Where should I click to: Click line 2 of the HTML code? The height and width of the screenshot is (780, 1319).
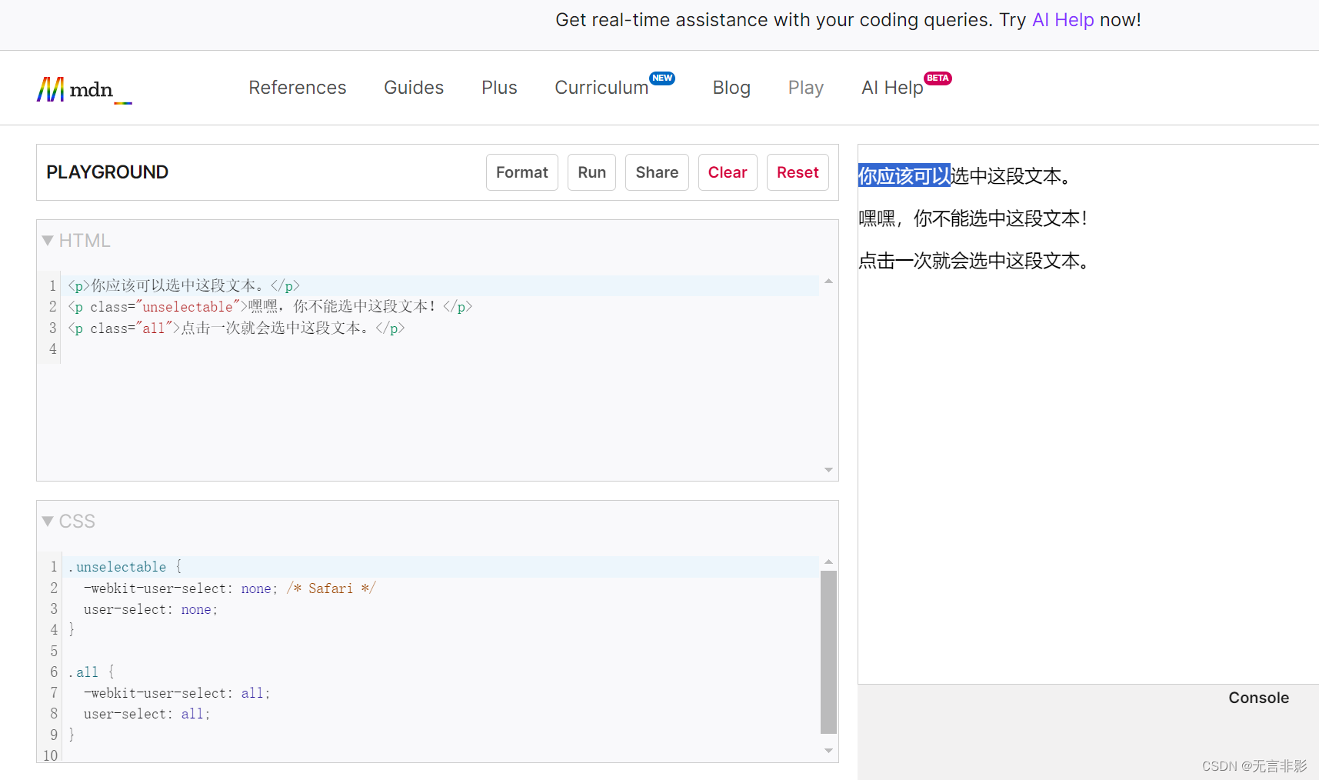tap(269, 306)
